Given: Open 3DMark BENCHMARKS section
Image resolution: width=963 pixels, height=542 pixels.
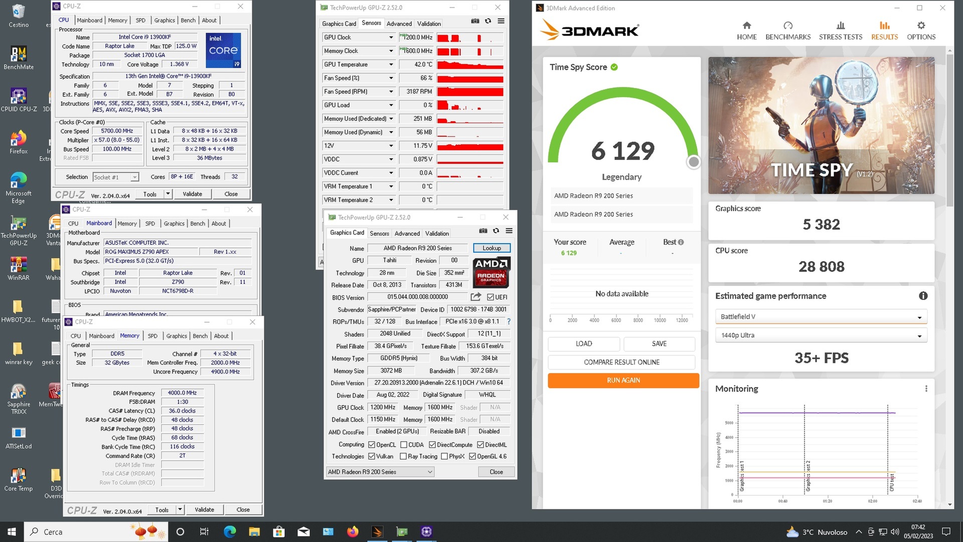Looking at the screenshot, I should pyautogui.click(x=788, y=31).
